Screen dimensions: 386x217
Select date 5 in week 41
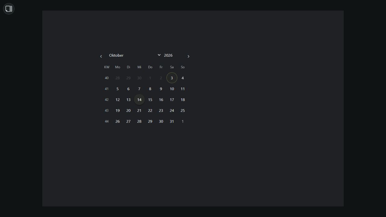click(118, 89)
